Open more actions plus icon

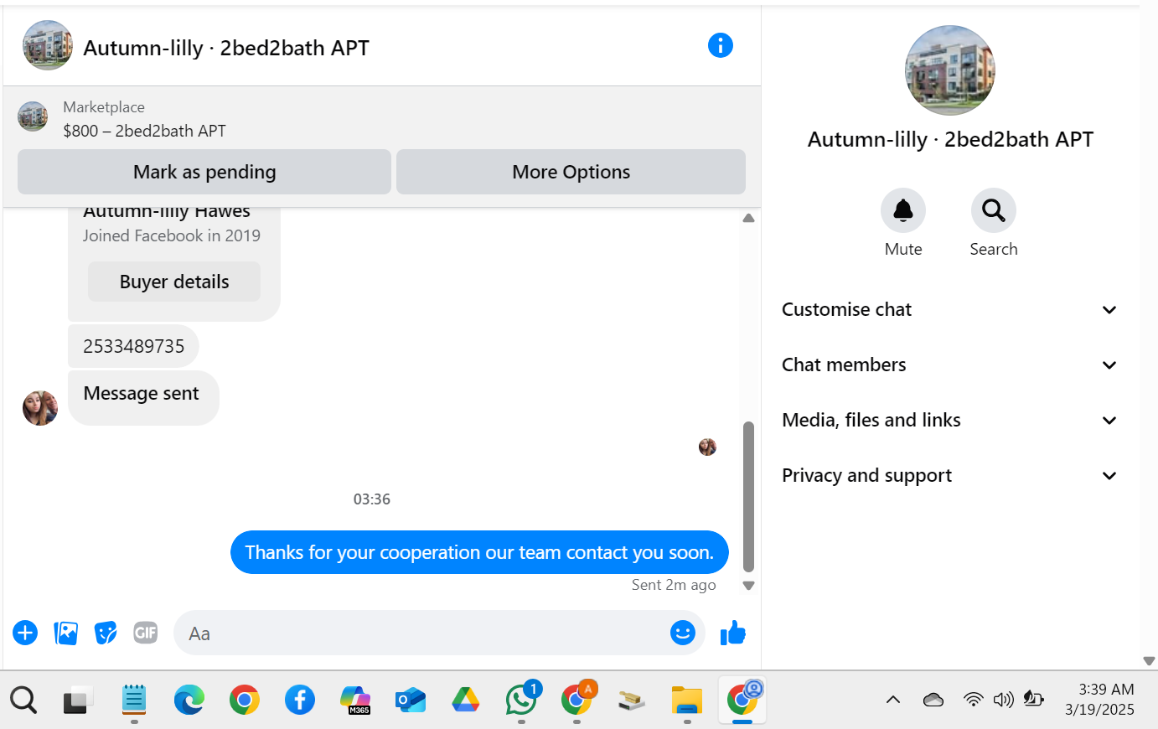pos(25,633)
